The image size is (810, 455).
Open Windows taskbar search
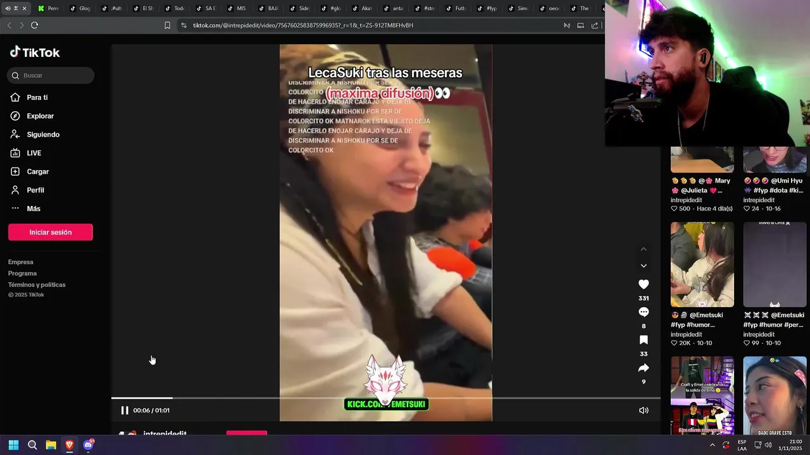pos(32,445)
